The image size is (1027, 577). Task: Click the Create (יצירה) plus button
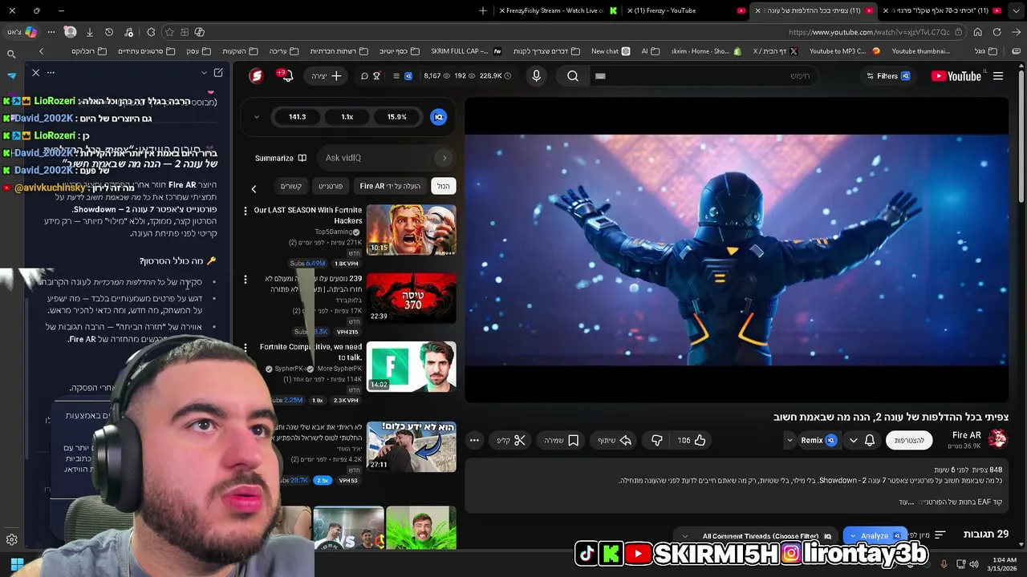click(x=327, y=76)
